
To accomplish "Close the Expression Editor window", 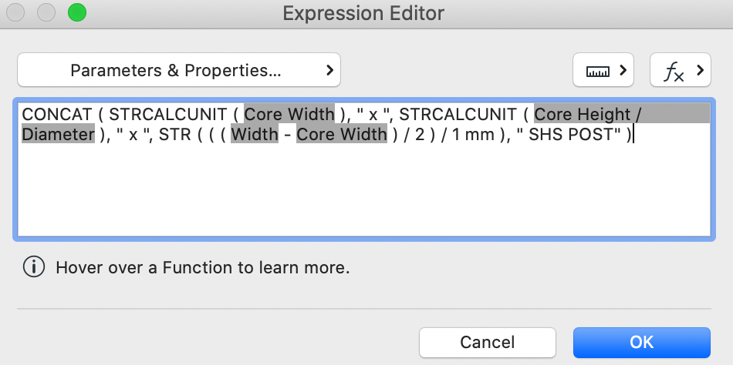I will pyautogui.click(x=15, y=13).
